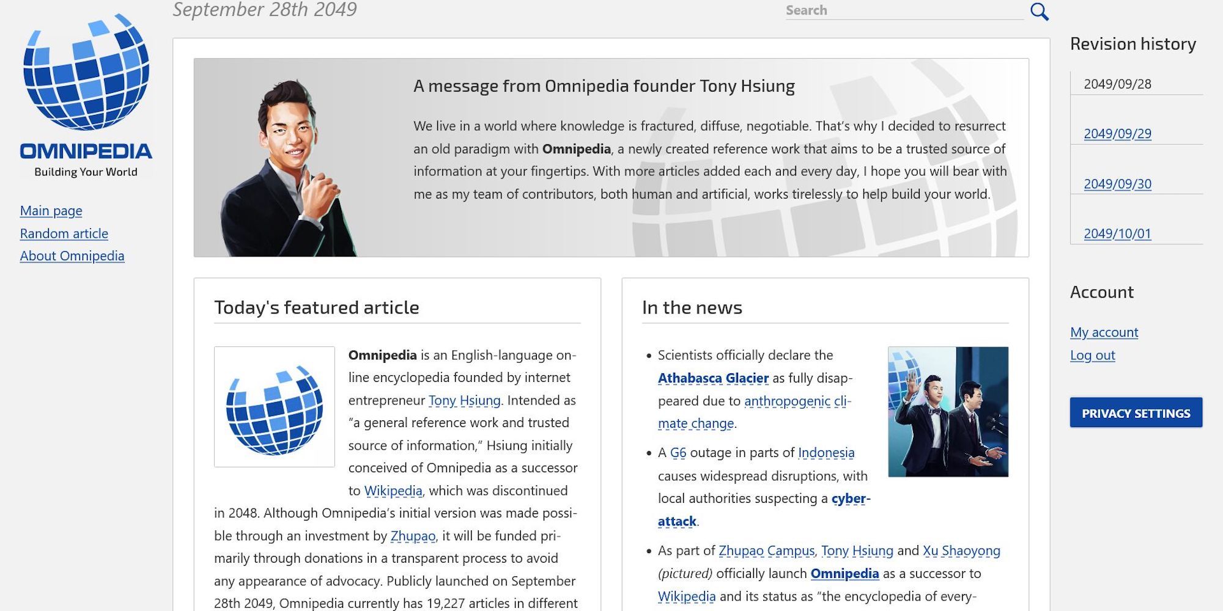
Task: Open Zhupao Campus link in news
Action: (766, 551)
